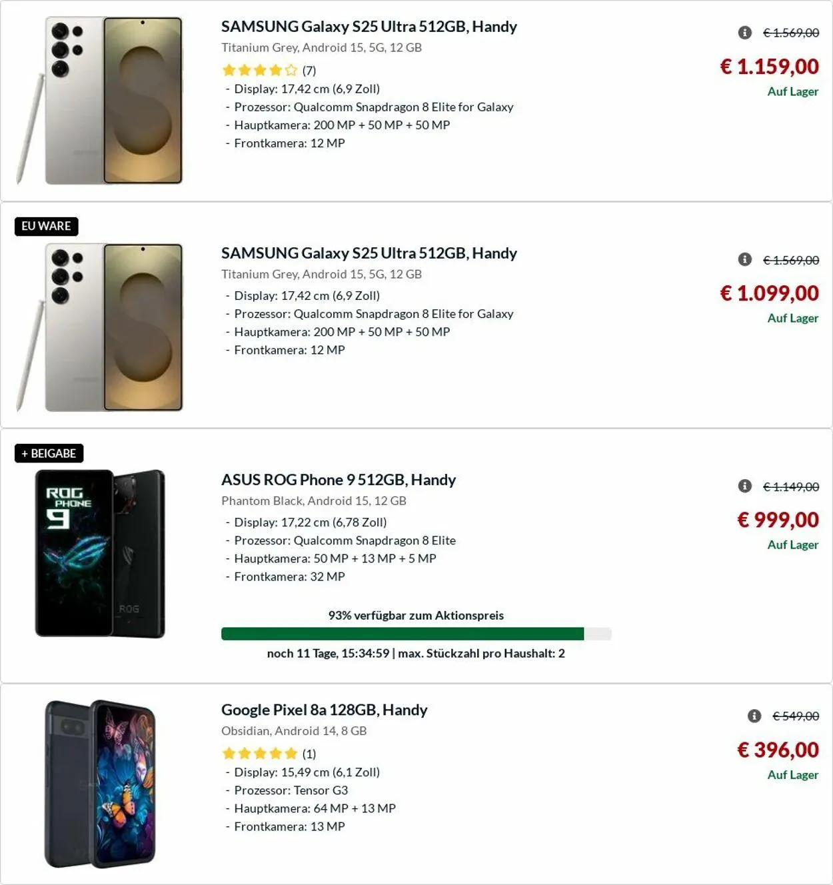Click info icon next to €549,00 price
This screenshot has width=833, height=885.
coord(754,716)
